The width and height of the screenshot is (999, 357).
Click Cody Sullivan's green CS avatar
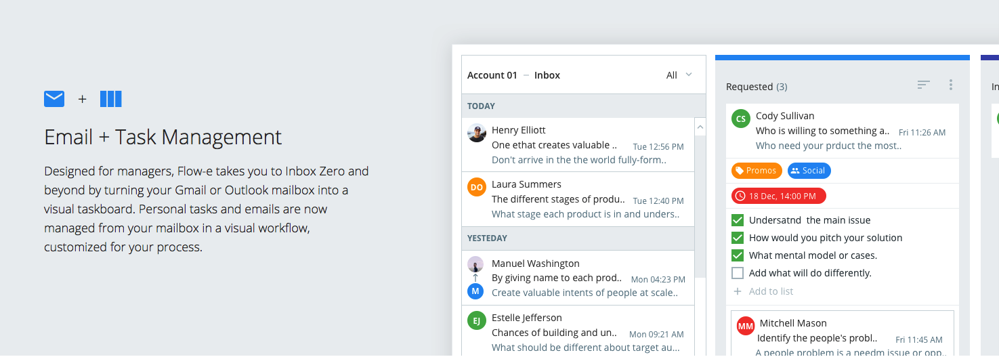741,119
